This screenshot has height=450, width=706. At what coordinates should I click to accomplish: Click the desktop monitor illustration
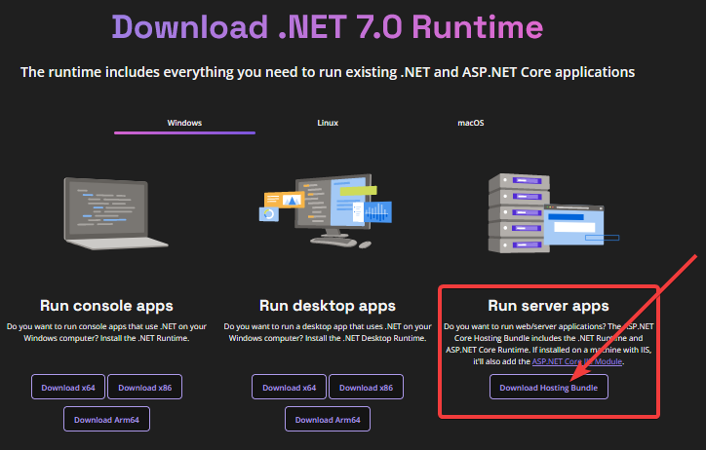click(327, 209)
